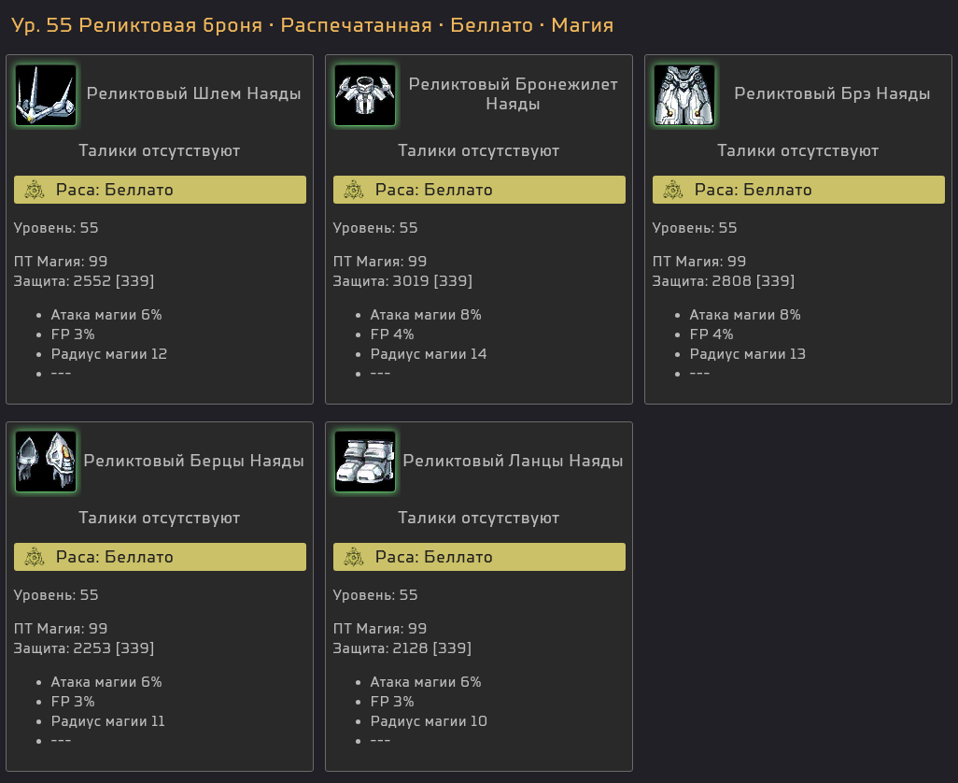Viewport: 958px width, 783px height.
Task: Click 'Уровень: 55' in Берцы card
Action: tap(56, 595)
